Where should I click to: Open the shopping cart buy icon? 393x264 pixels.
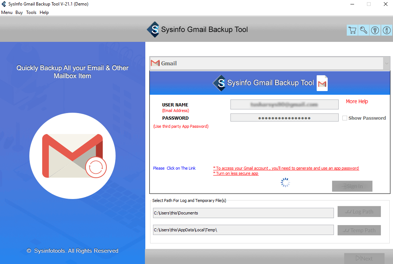coord(352,30)
